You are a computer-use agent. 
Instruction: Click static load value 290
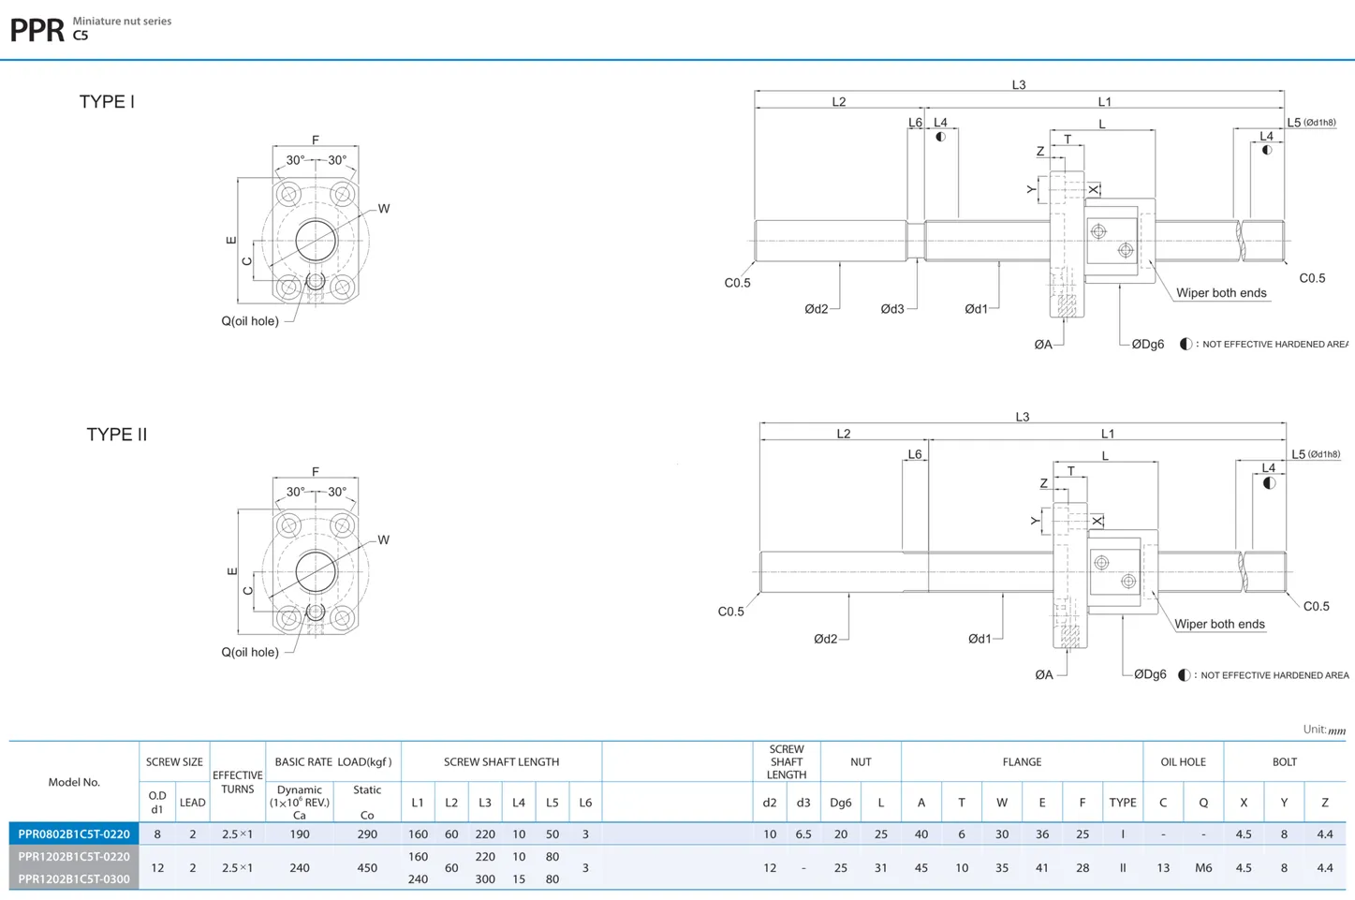pyautogui.click(x=367, y=834)
